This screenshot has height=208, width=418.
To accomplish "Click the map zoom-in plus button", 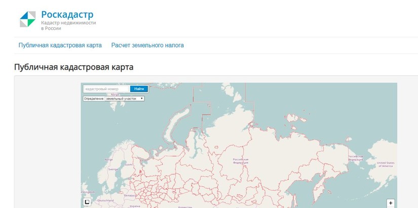I will click(391, 203).
